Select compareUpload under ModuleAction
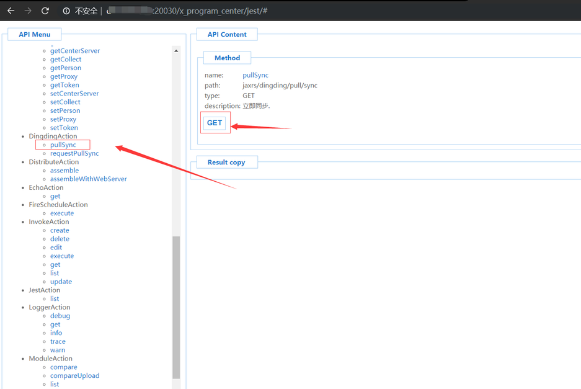Screen dimensions: 581x389 click(74, 375)
